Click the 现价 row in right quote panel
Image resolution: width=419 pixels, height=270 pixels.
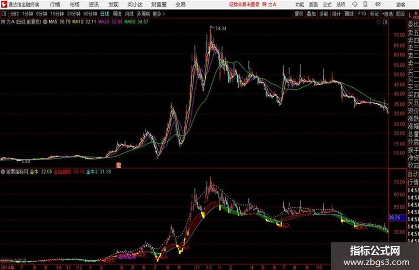tap(413, 111)
